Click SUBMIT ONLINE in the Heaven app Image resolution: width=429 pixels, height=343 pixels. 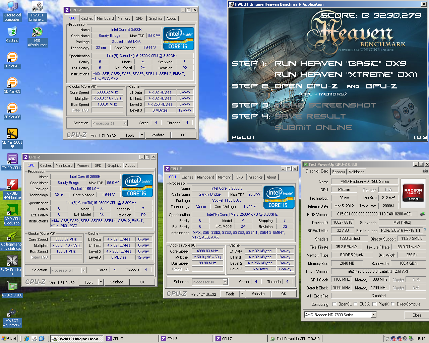click(x=313, y=128)
